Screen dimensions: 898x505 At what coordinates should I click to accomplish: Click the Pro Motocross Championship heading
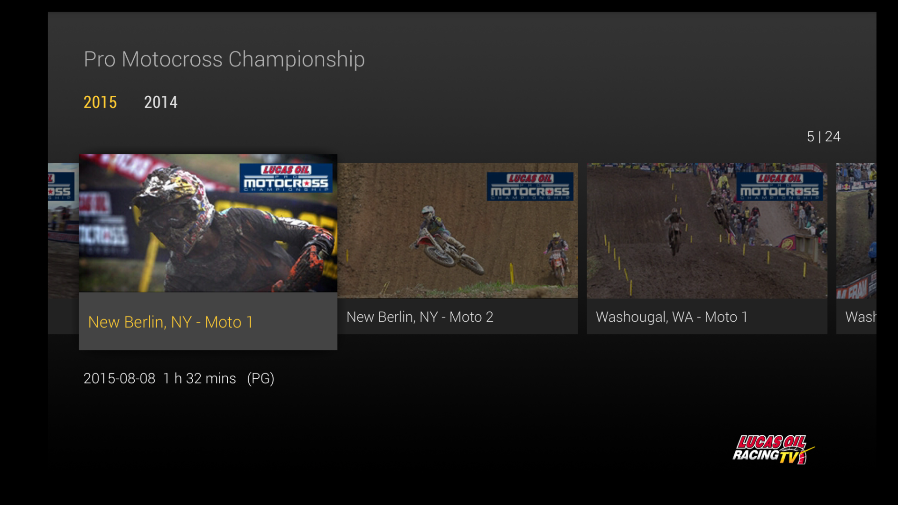click(224, 59)
